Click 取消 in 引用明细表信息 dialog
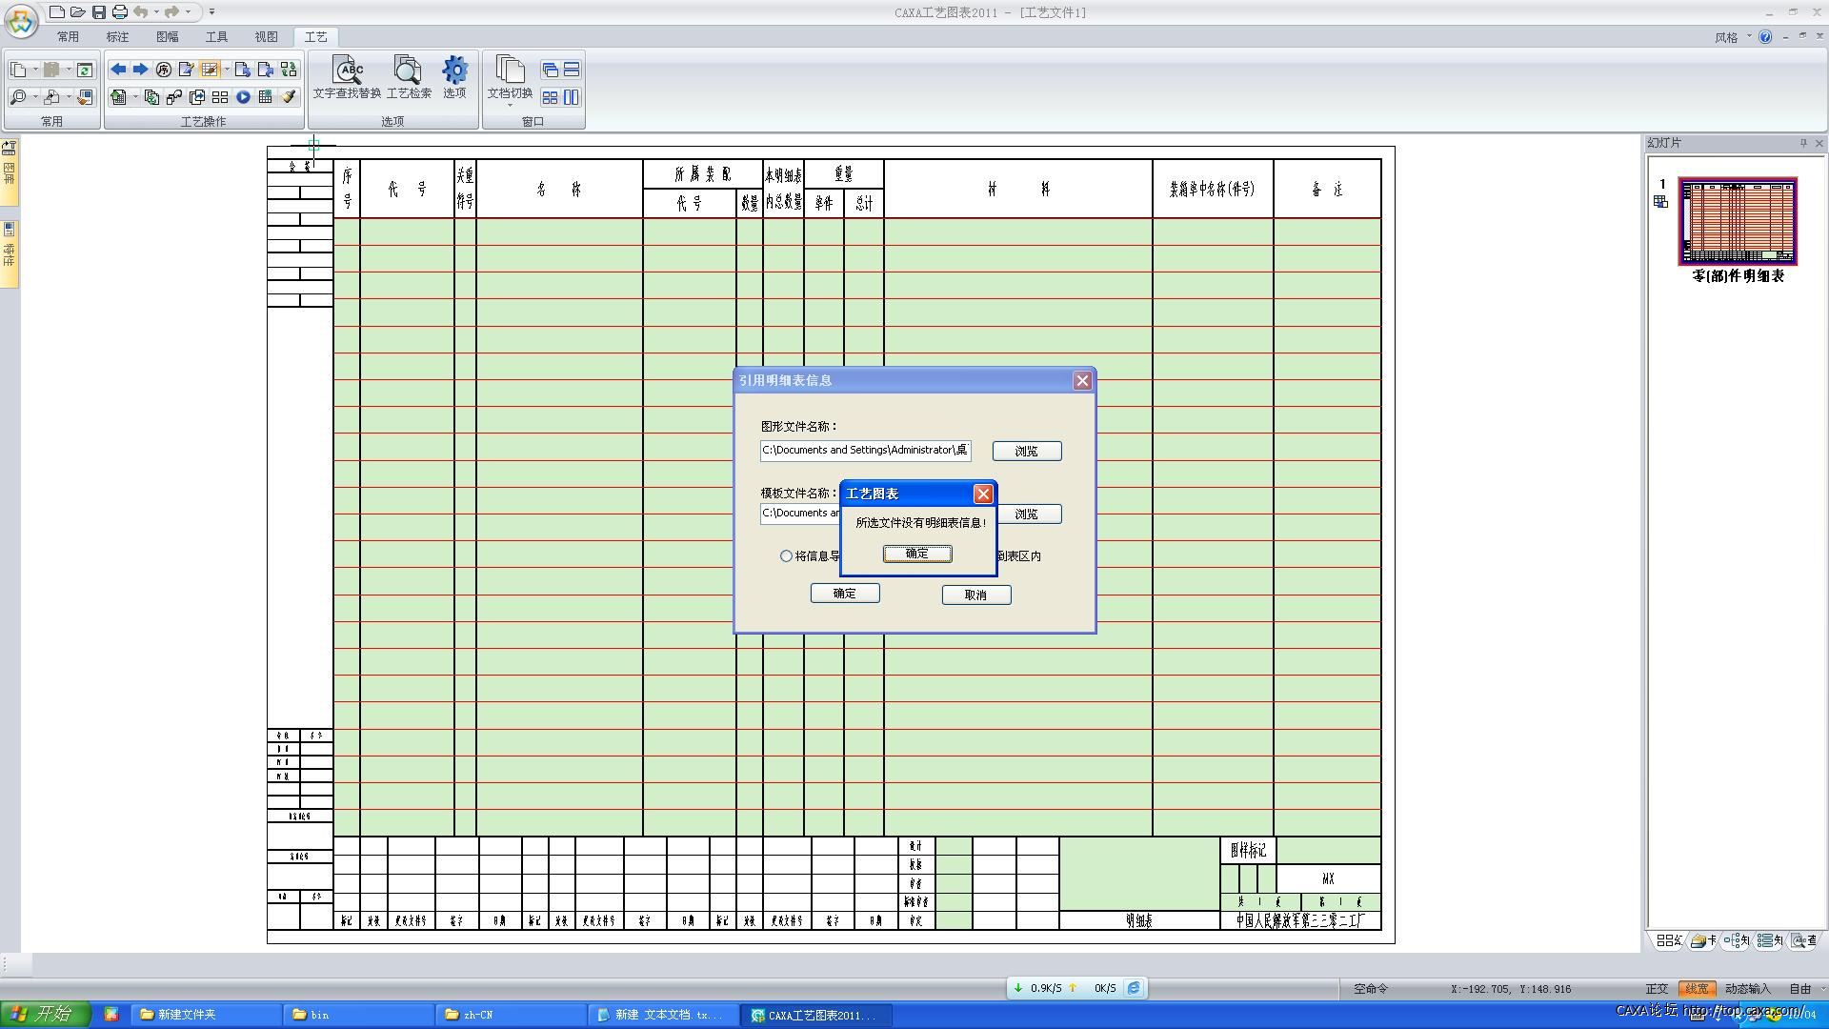 [x=975, y=595]
